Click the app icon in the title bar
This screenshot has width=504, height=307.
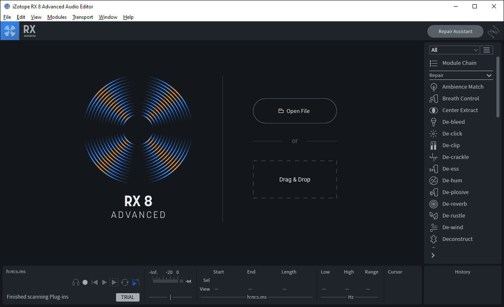tap(7, 6)
